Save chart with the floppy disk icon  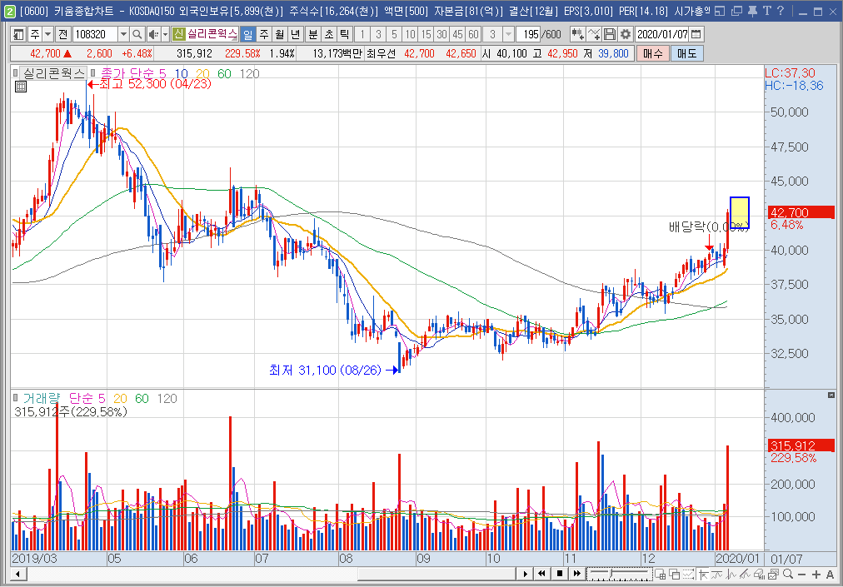click(609, 34)
